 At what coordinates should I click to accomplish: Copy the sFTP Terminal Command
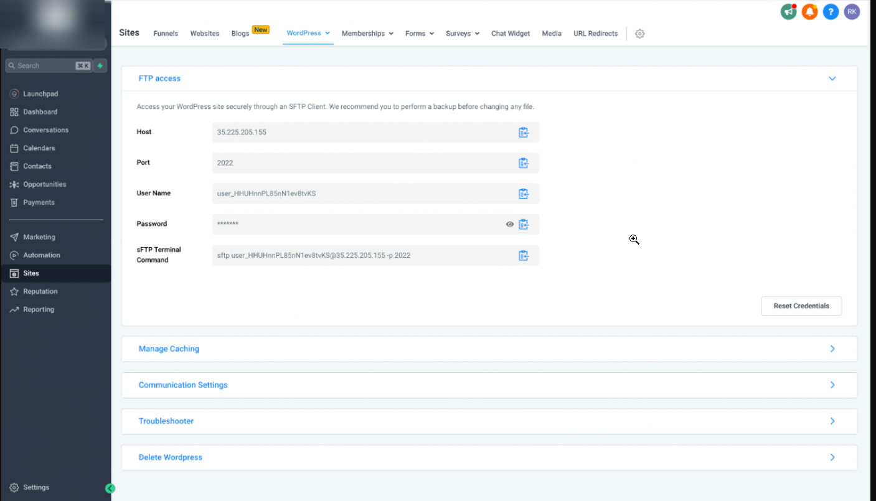click(523, 255)
